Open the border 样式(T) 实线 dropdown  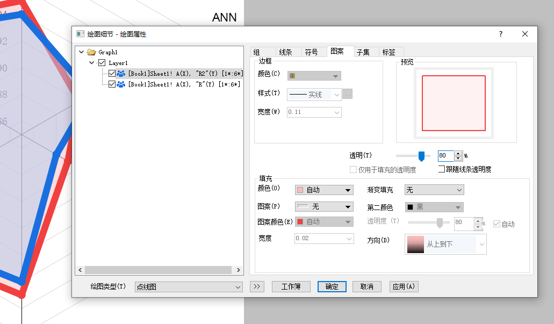[x=314, y=95]
